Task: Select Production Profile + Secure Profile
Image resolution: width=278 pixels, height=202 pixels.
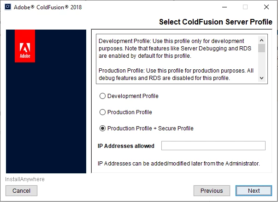Action: (x=103, y=129)
